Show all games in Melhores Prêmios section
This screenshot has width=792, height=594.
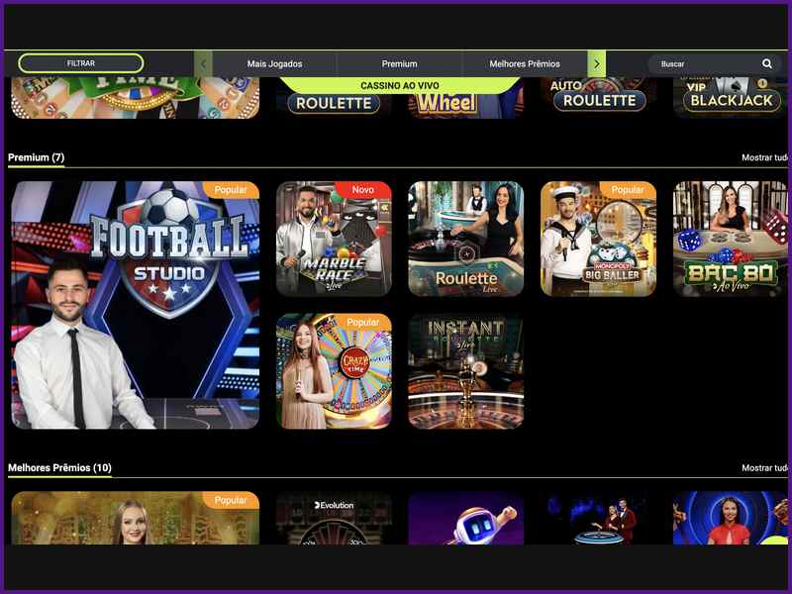[764, 467]
